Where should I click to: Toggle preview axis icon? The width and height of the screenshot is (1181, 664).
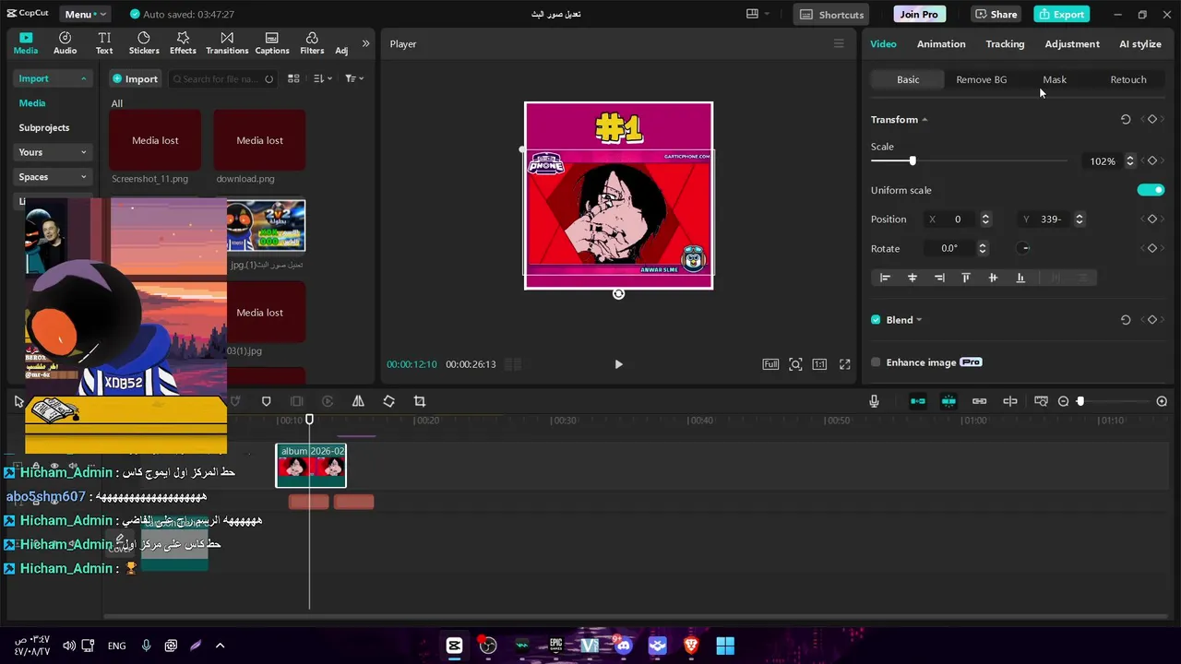pos(1010,401)
